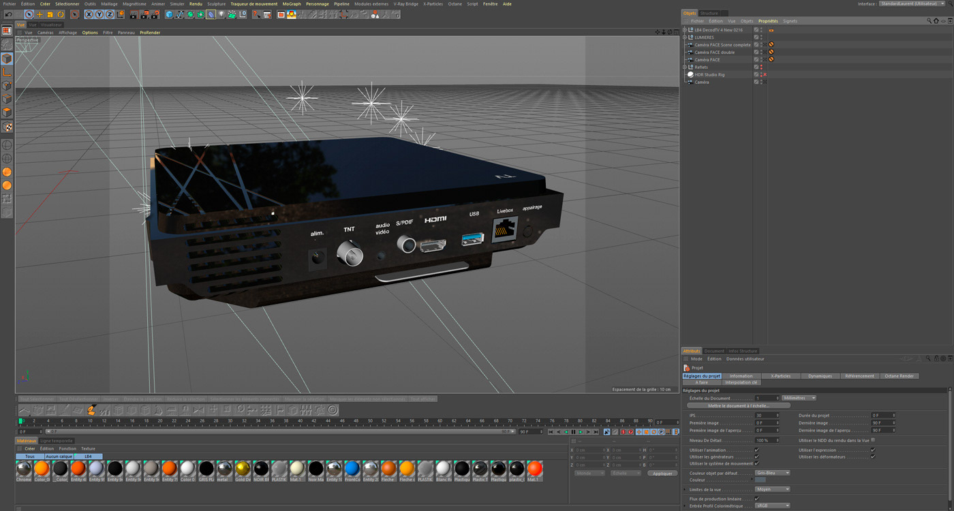
Task: Select the live selection tool
Action: pos(29,14)
